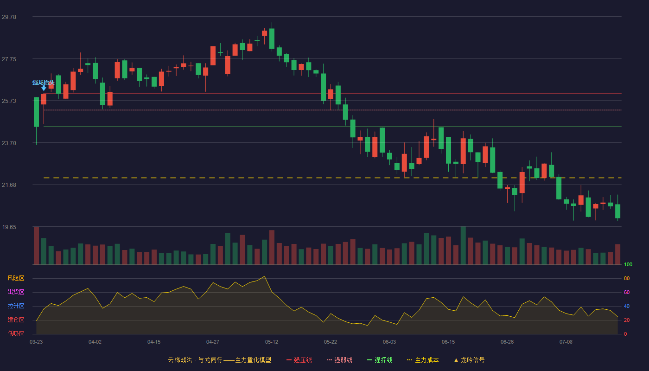Click the 27.75 price axis label
649x371 pixels.
coord(9,59)
